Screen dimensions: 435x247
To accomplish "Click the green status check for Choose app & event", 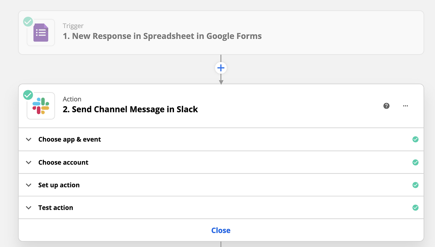I will point(415,139).
